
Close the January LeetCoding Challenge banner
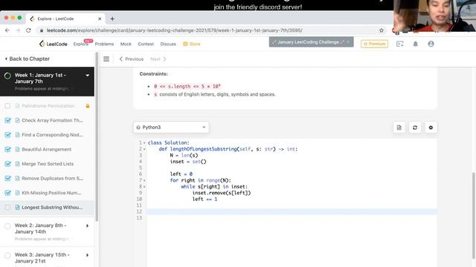point(348,42)
